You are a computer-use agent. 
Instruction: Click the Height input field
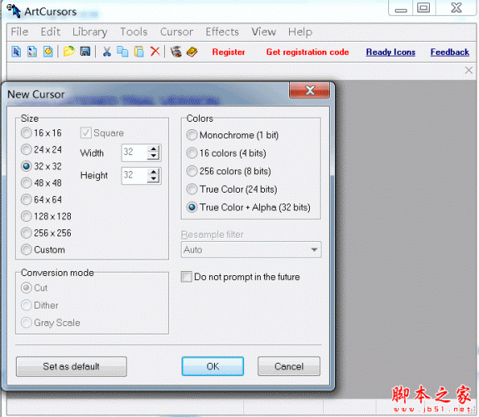pos(135,176)
